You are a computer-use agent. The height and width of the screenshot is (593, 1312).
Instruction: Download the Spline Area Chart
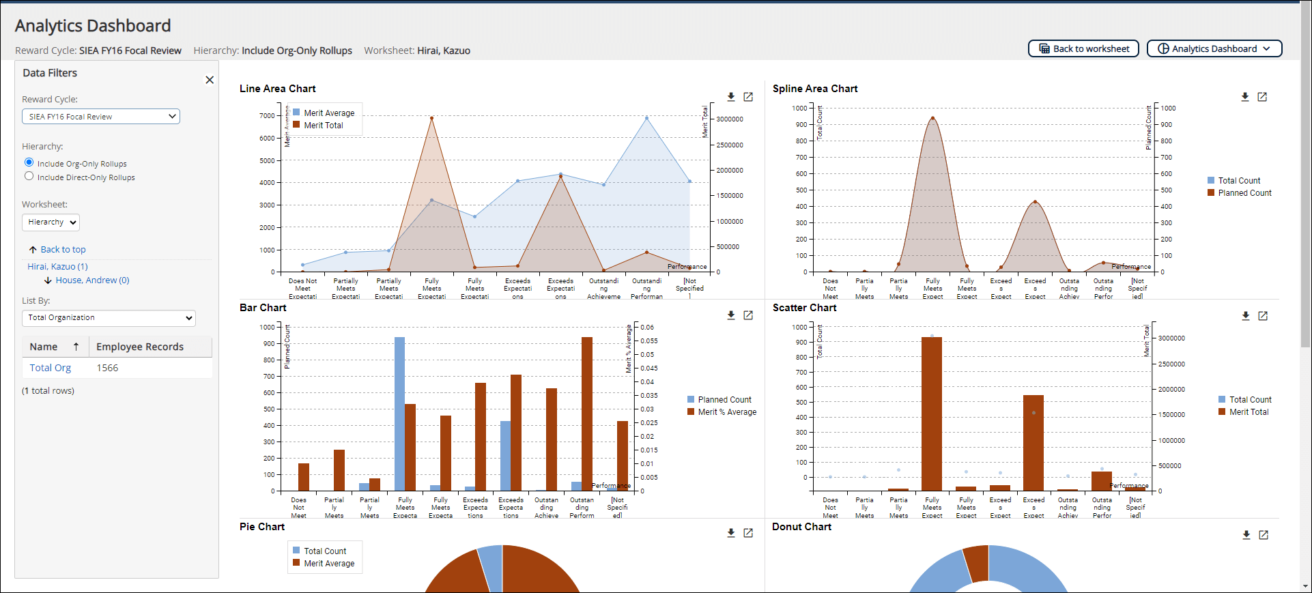[x=1245, y=97]
